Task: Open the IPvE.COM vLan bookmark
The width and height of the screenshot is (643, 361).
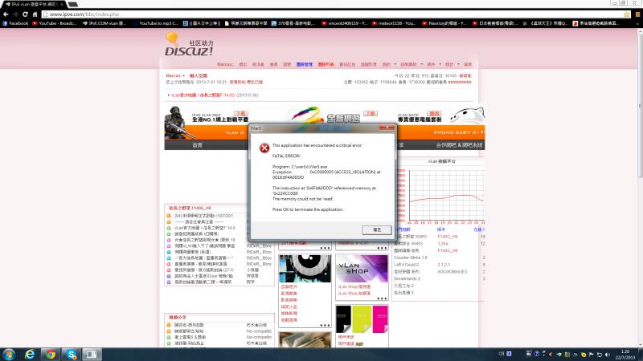Action: click(x=104, y=23)
